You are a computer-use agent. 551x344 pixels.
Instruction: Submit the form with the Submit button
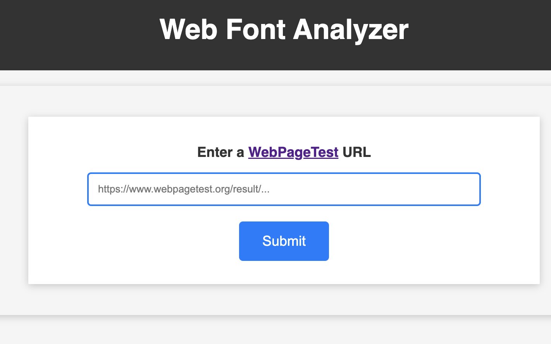pyautogui.click(x=284, y=241)
